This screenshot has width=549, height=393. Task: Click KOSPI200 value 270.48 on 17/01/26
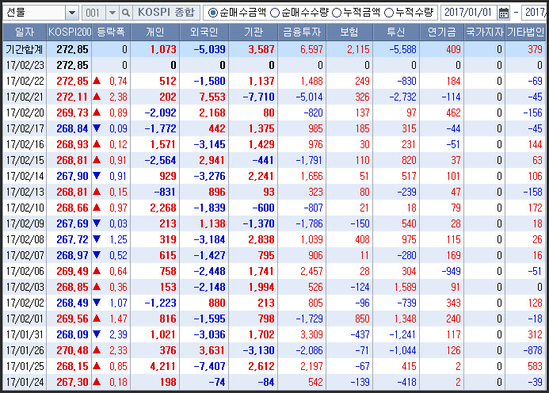[72, 350]
